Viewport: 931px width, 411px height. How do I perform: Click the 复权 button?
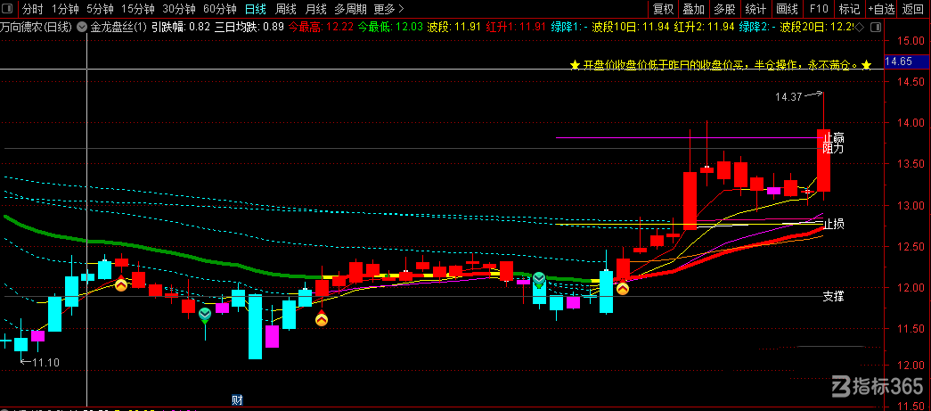click(663, 9)
